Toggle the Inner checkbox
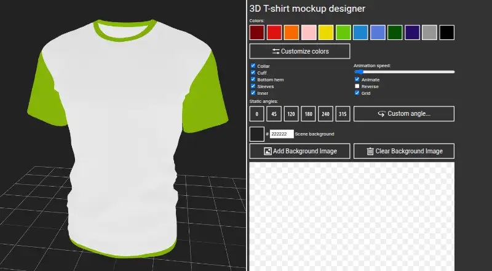 click(x=253, y=93)
